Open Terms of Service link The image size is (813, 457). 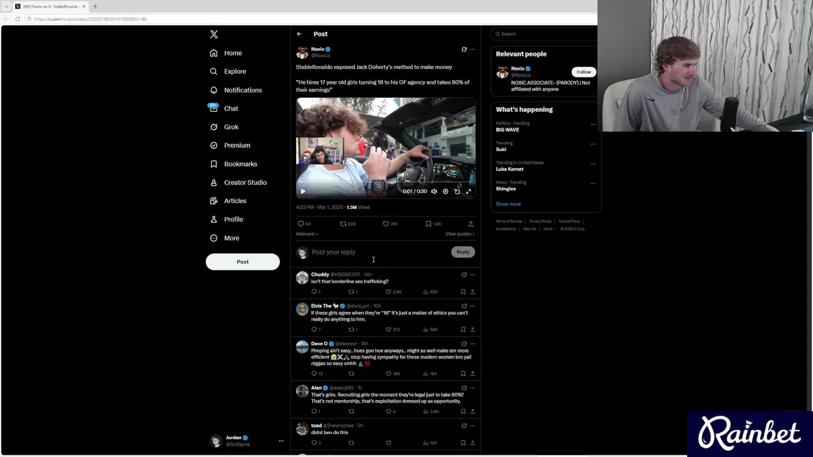[x=509, y=222]
